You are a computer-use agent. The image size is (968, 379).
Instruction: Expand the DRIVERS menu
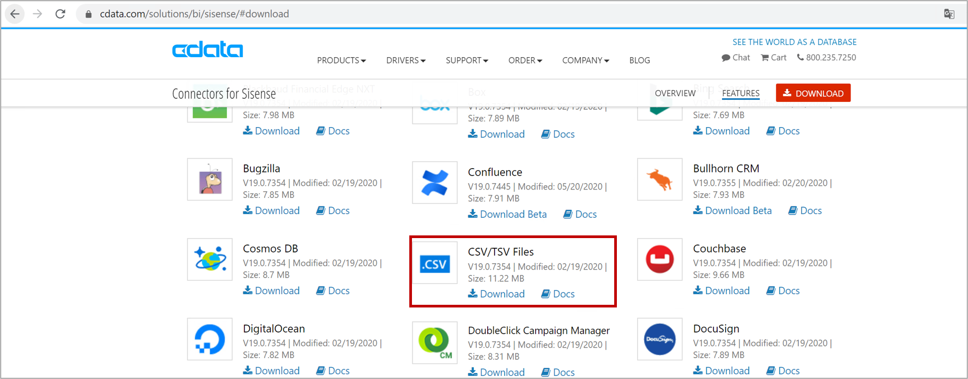(x=406, y=60)
